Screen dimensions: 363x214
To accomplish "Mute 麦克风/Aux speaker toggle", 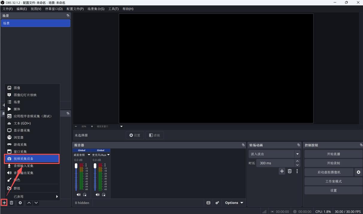I will pyautogui.click(x=98, y=195).
